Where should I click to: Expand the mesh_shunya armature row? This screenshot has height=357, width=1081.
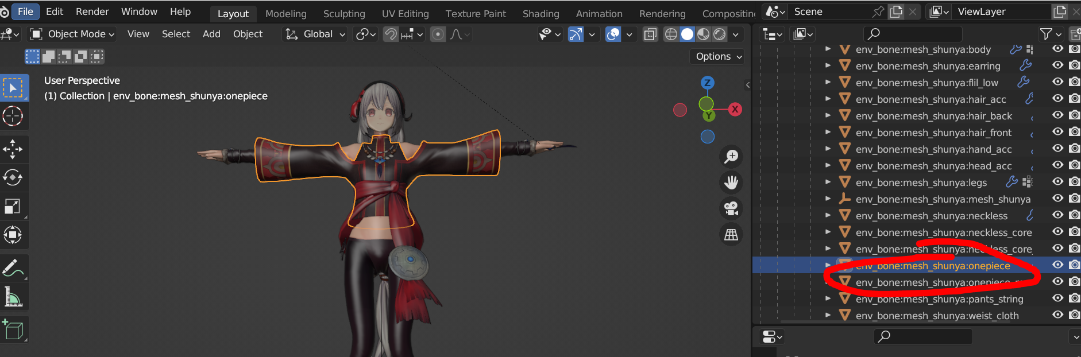[828, 199]
